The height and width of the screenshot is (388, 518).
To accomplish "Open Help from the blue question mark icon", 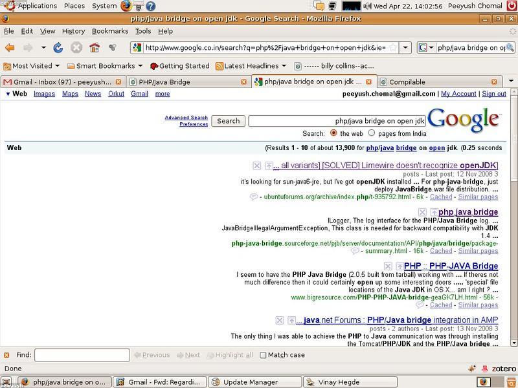I will (x=151, y=6).
